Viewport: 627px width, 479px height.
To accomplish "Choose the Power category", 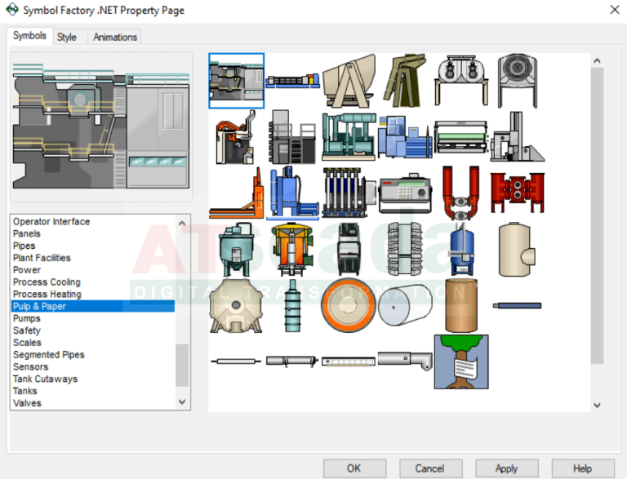I will tap(93, 270).
